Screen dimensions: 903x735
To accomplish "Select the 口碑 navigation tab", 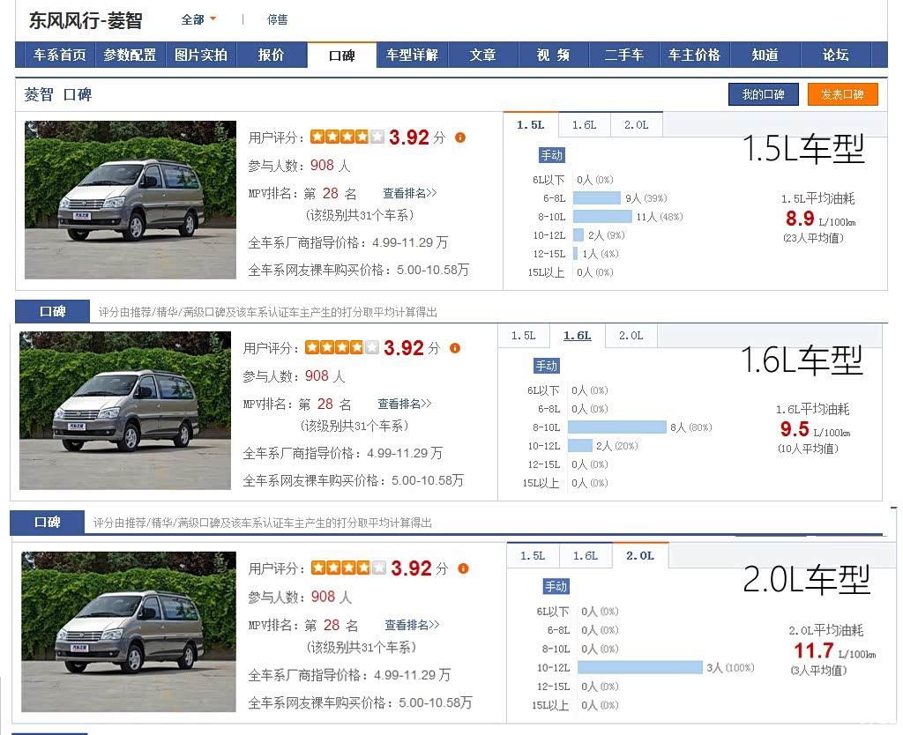I will [x=342, y=56].
